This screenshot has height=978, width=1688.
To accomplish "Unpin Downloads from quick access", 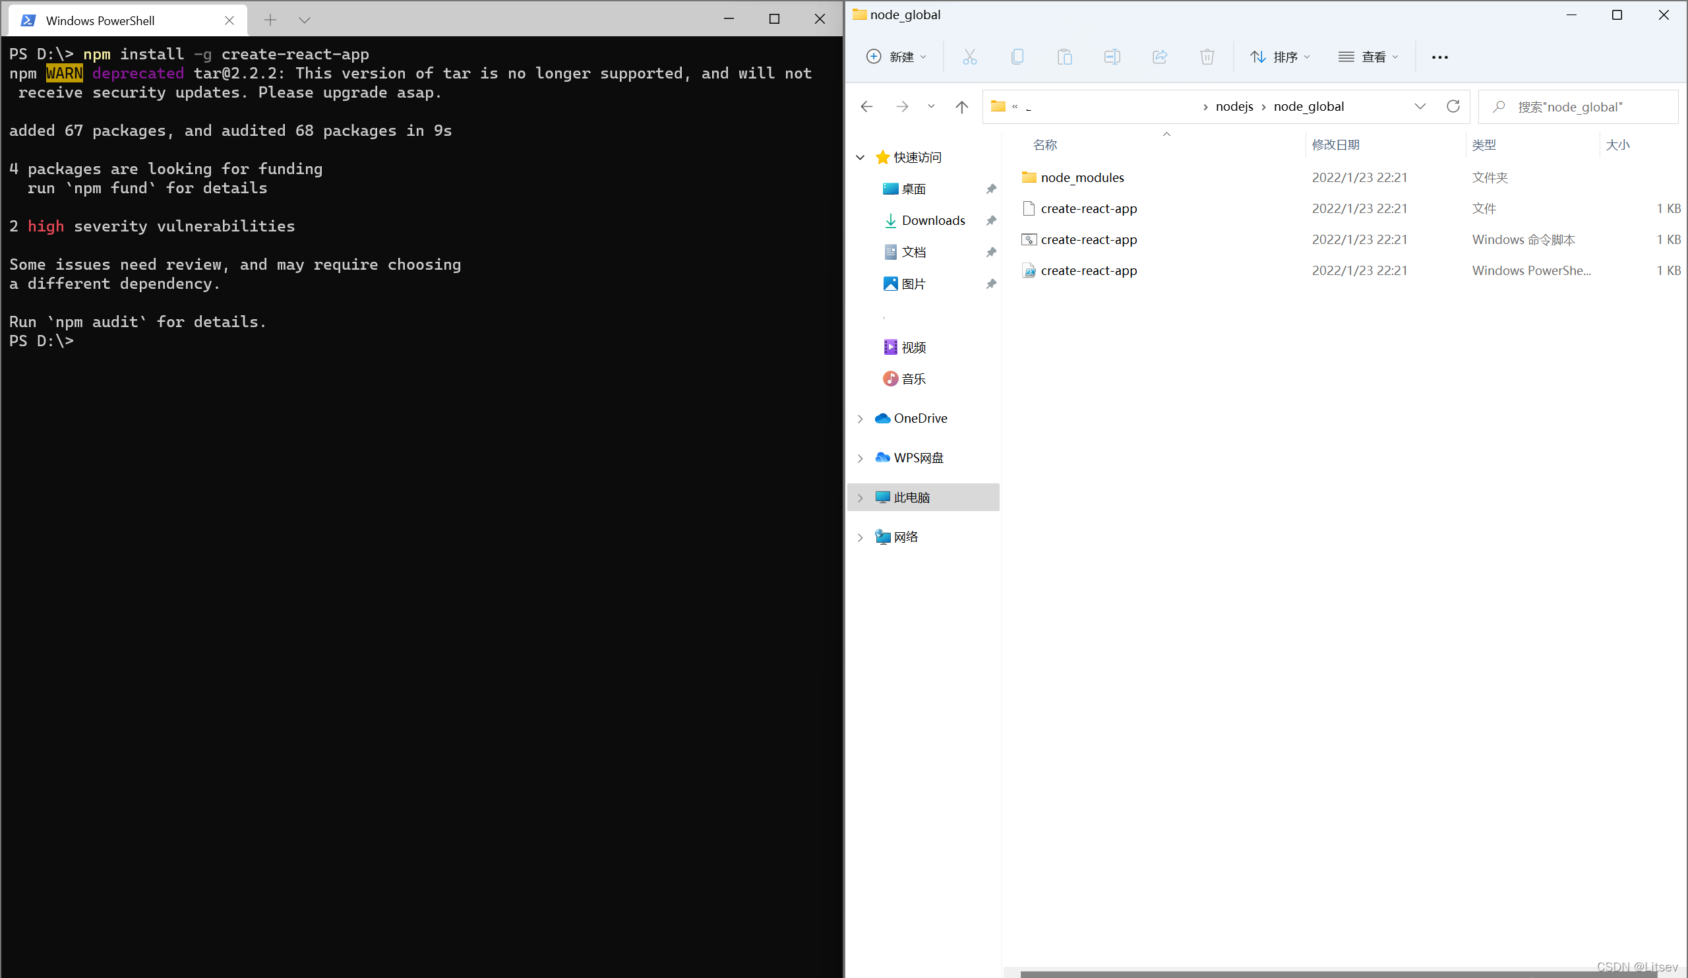I will click(991, 220).
